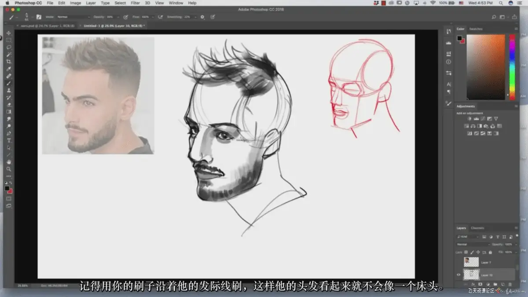Image resolution: width=528 pixels, height=297 pixels.
Task: Select the Move tool
Action: [x=9, y=33]
